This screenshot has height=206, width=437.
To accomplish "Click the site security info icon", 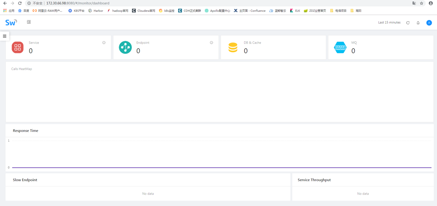I will (29, 3).
